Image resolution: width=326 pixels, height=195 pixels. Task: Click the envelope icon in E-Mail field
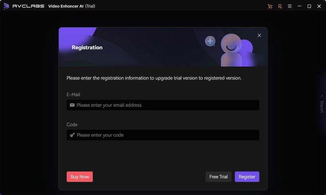(72, 105)
